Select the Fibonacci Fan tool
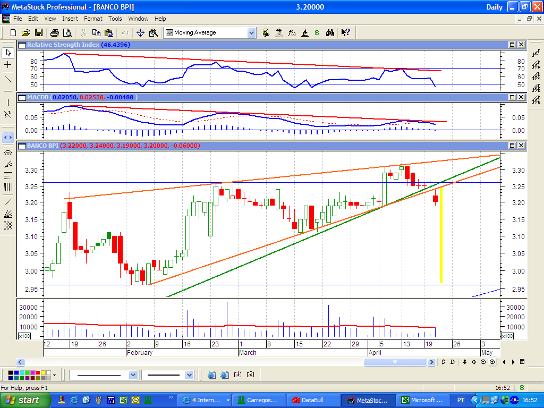The width and height of the screenshot is (544, 408). click(x=8, y=164)
